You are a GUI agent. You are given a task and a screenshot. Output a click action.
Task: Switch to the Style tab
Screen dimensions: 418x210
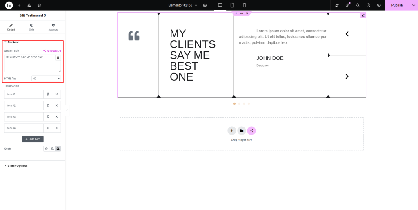click(x=32, y=27)
